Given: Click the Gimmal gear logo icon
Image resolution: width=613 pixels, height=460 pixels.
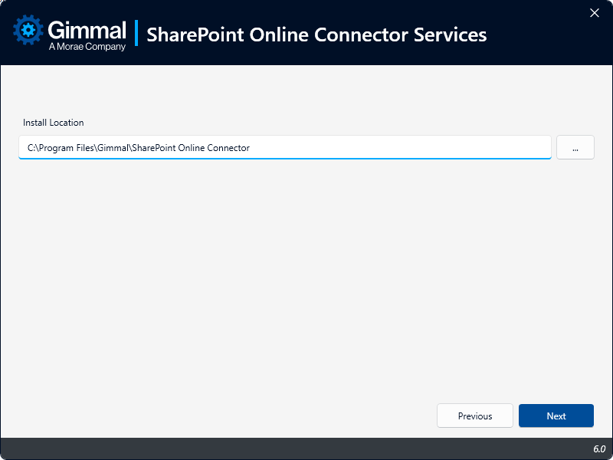Looking at the screenshot, I should 29,31.
